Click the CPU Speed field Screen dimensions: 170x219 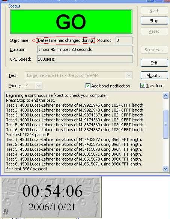point(85,59)
